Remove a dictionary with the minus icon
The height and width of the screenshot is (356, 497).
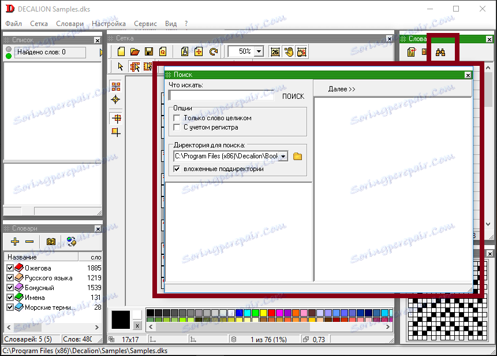(x=29, y=242)
